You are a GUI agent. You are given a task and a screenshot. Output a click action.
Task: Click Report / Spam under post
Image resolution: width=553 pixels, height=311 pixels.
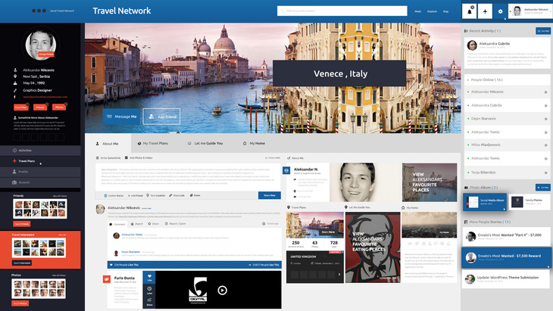tap(175, 224)
